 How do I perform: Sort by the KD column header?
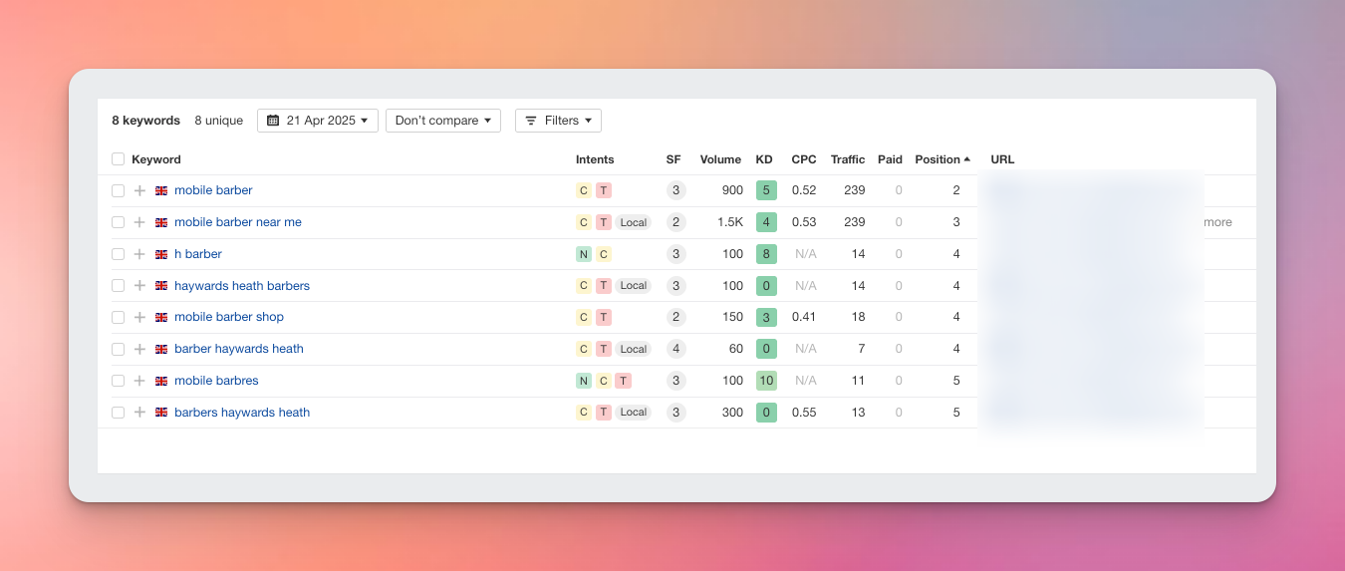[764, 159]
